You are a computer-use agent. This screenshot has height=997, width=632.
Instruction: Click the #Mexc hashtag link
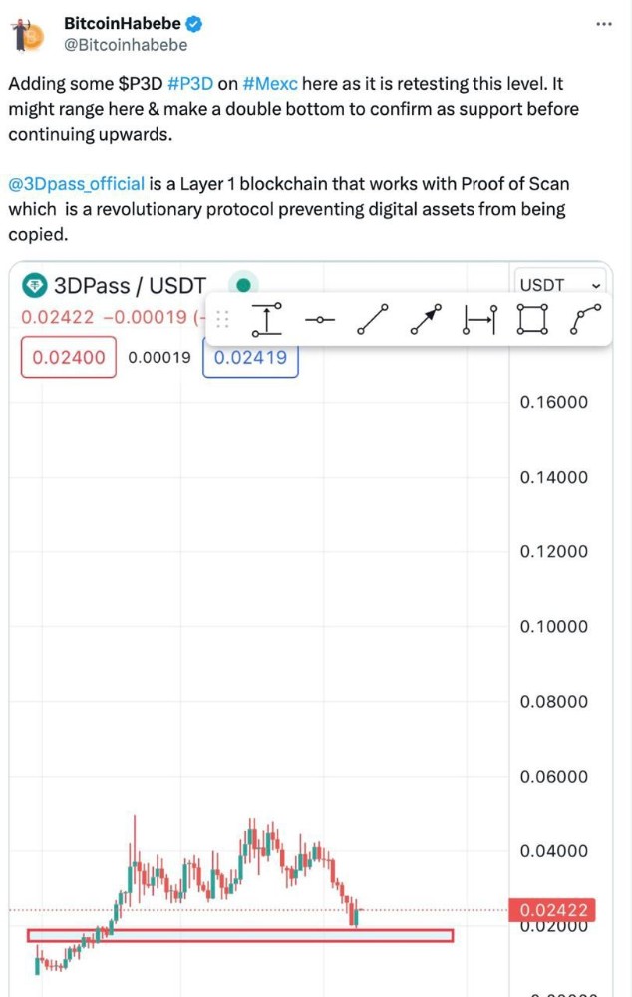tap(270, 84)
